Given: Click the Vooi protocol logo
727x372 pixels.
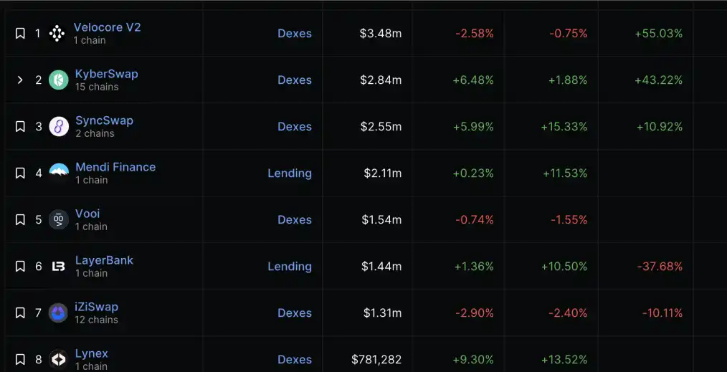Looking at the screenshot, I should 58,219.
